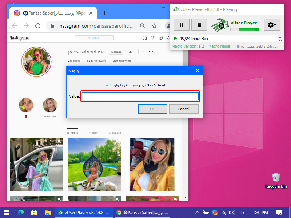
Task: Bookmark this page with the star
Action: [x=154, y=26]
